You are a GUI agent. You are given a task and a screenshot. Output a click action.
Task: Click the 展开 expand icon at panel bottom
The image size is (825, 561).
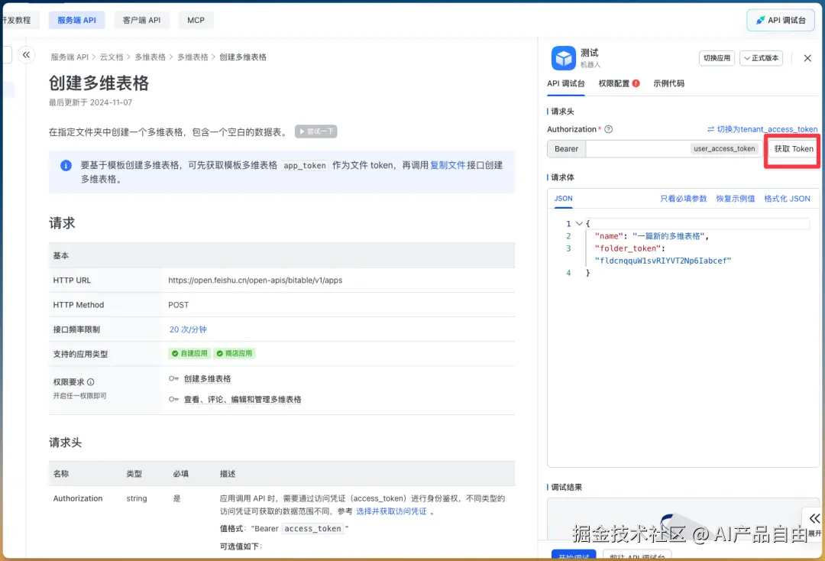(x=814, y=522)
